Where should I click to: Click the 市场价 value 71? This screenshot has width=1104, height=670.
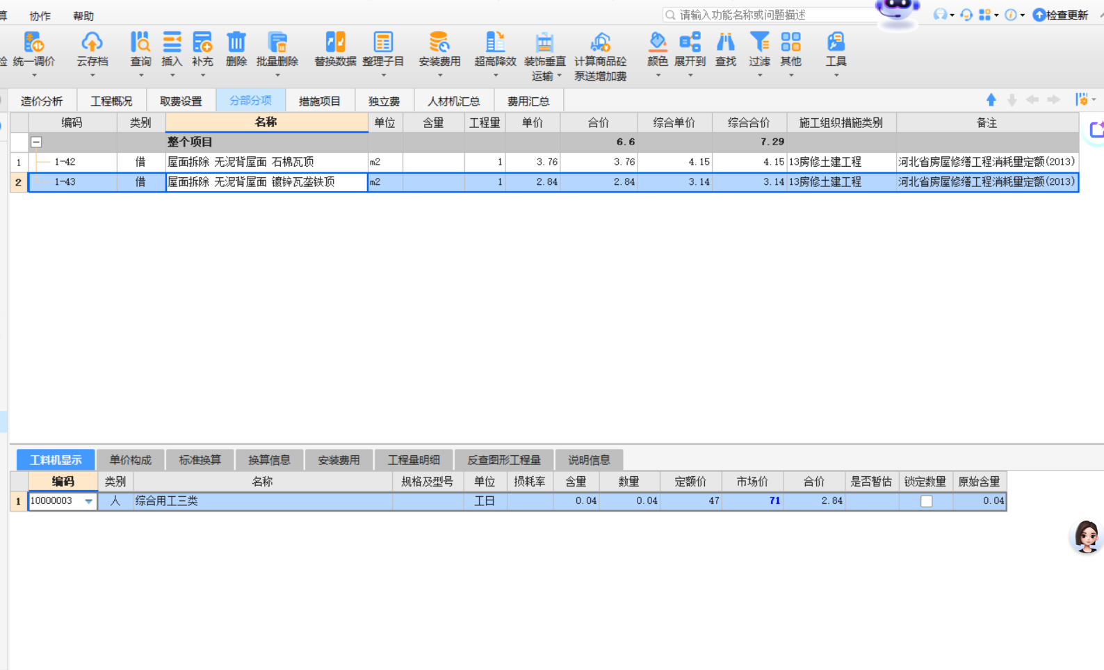click(x=752, y=501)
